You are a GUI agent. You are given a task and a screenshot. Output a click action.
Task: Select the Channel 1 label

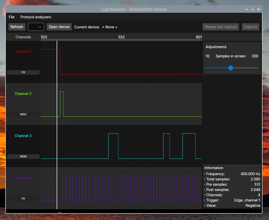pyautogui.click(x=23, y=52)
